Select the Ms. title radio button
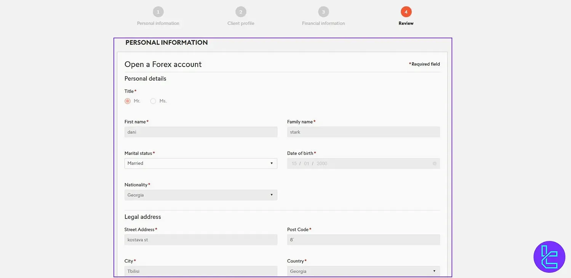The image size is (571, 278). (153, 101)
